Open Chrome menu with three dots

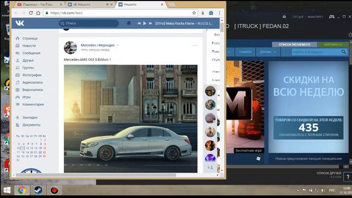(x=219, y=13)
